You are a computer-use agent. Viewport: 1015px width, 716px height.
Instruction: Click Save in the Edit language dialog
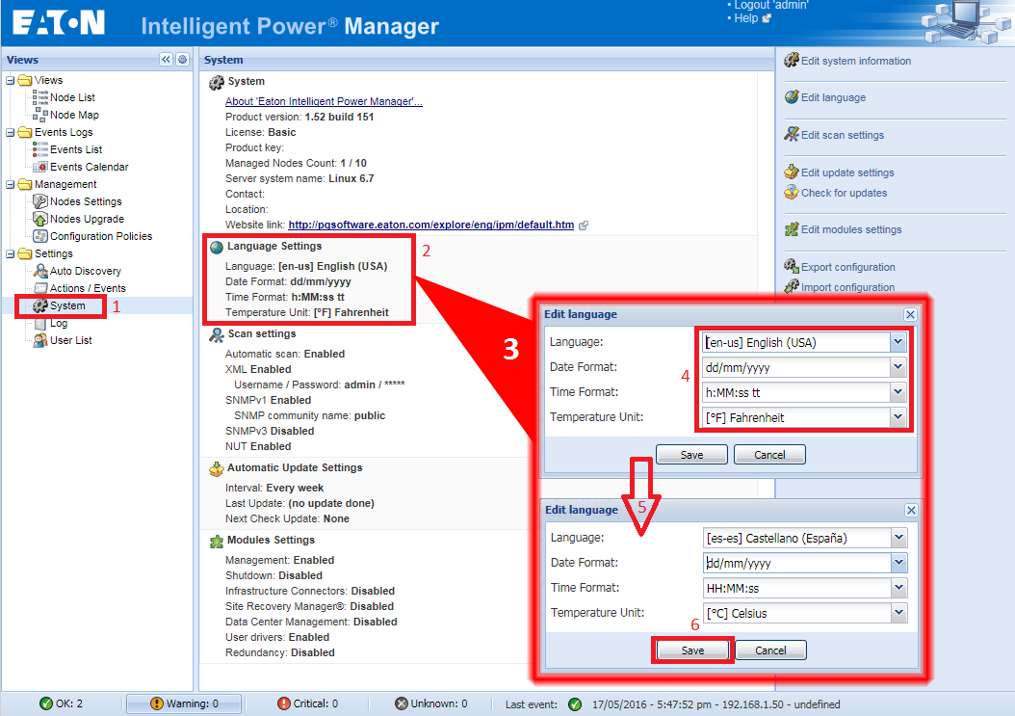[691, 650]
